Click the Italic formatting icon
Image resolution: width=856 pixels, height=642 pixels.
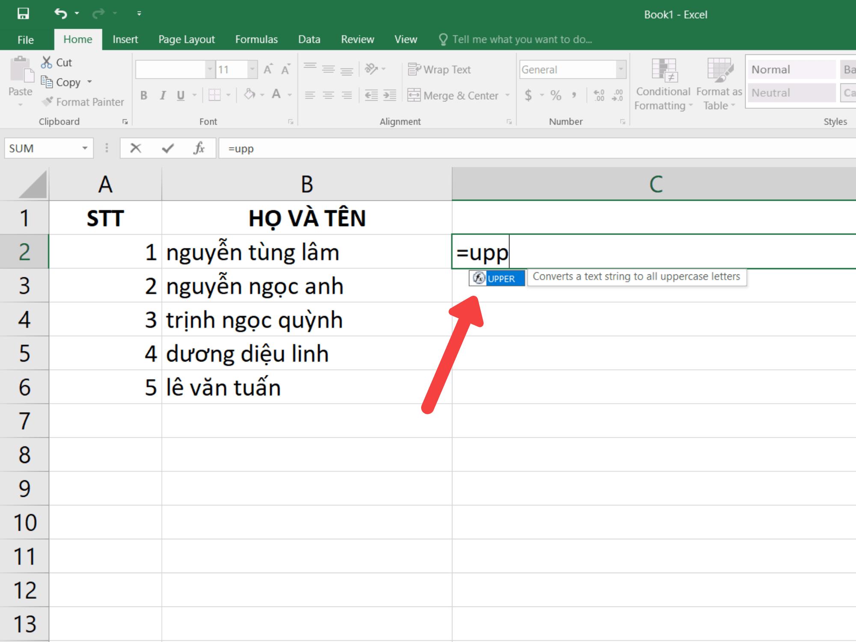163,97
